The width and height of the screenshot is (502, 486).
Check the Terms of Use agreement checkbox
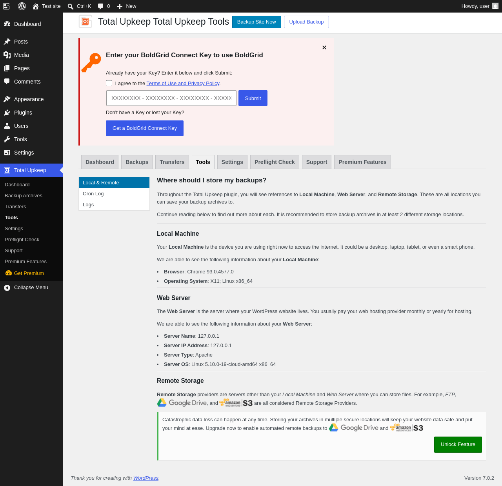click(x=109, y=83)
